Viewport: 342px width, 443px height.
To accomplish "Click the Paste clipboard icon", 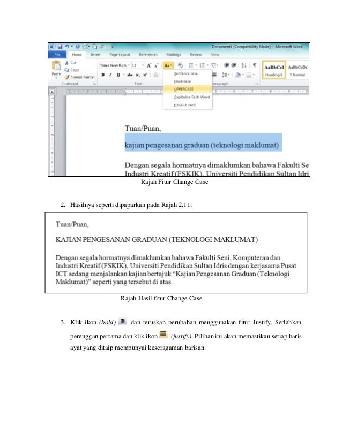I will [x=56, y=65].
